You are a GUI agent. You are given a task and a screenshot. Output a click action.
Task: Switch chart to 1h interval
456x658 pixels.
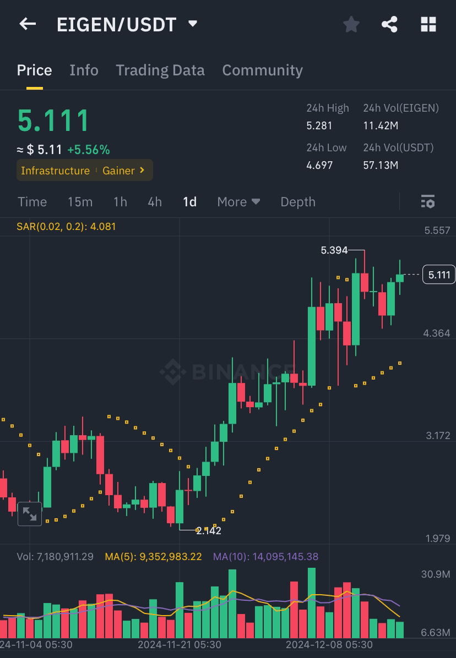[120, 202]
